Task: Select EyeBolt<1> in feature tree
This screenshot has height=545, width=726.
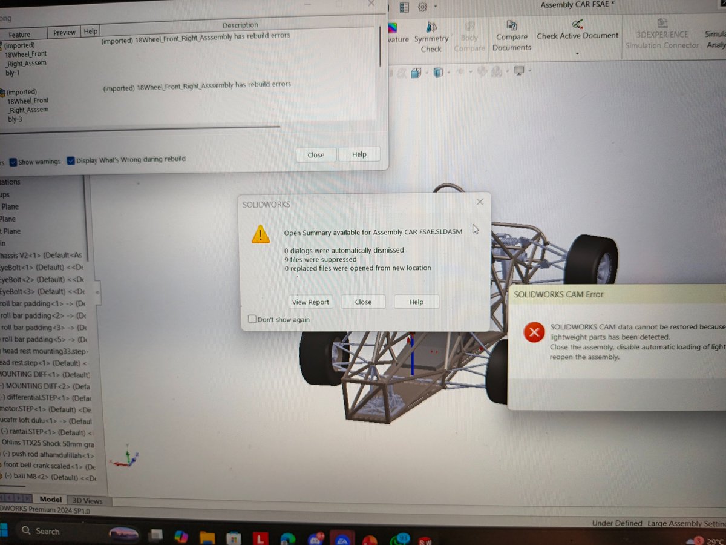Action: (41, 267)
